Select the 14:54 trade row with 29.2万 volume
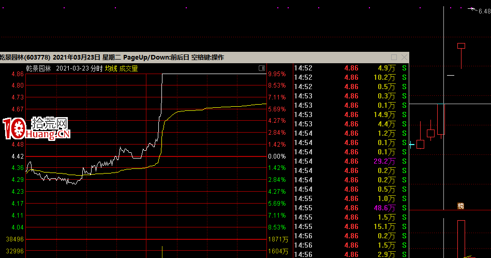This screenshot has height=258, width=491. 350,161
